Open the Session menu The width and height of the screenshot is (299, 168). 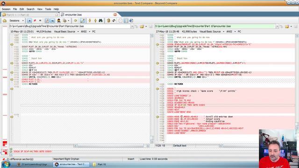click(6, 9)
